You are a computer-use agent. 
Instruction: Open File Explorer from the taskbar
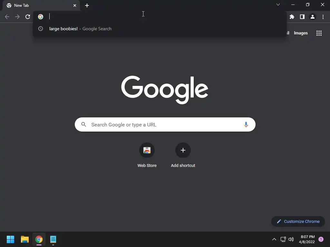(x=24, y=239)
